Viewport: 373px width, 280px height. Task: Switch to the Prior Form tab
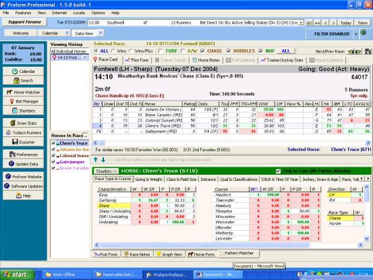pos(137,60)
